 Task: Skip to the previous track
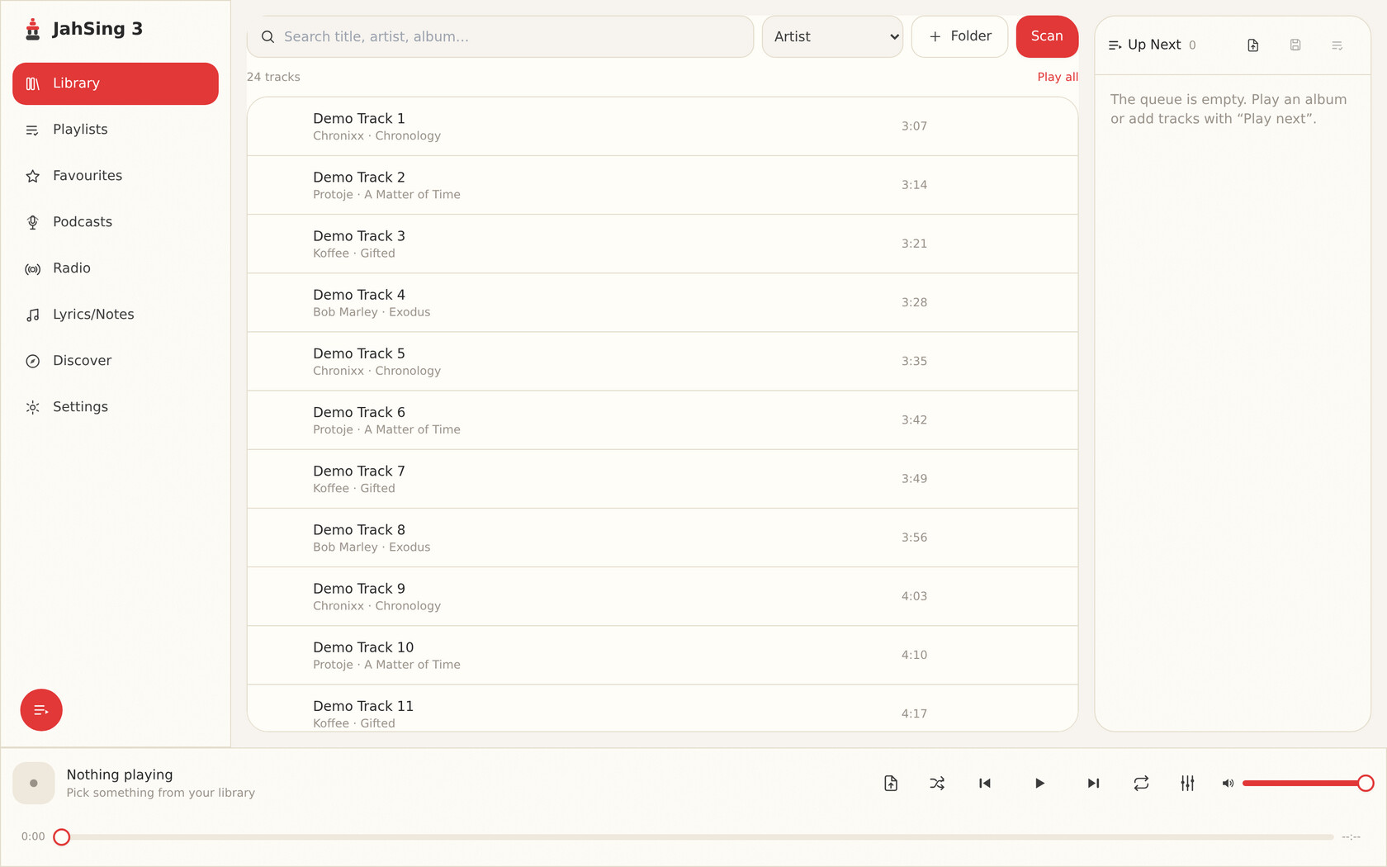(985, 784)
